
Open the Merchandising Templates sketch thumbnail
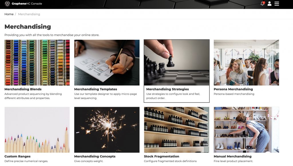click(107, 63)
